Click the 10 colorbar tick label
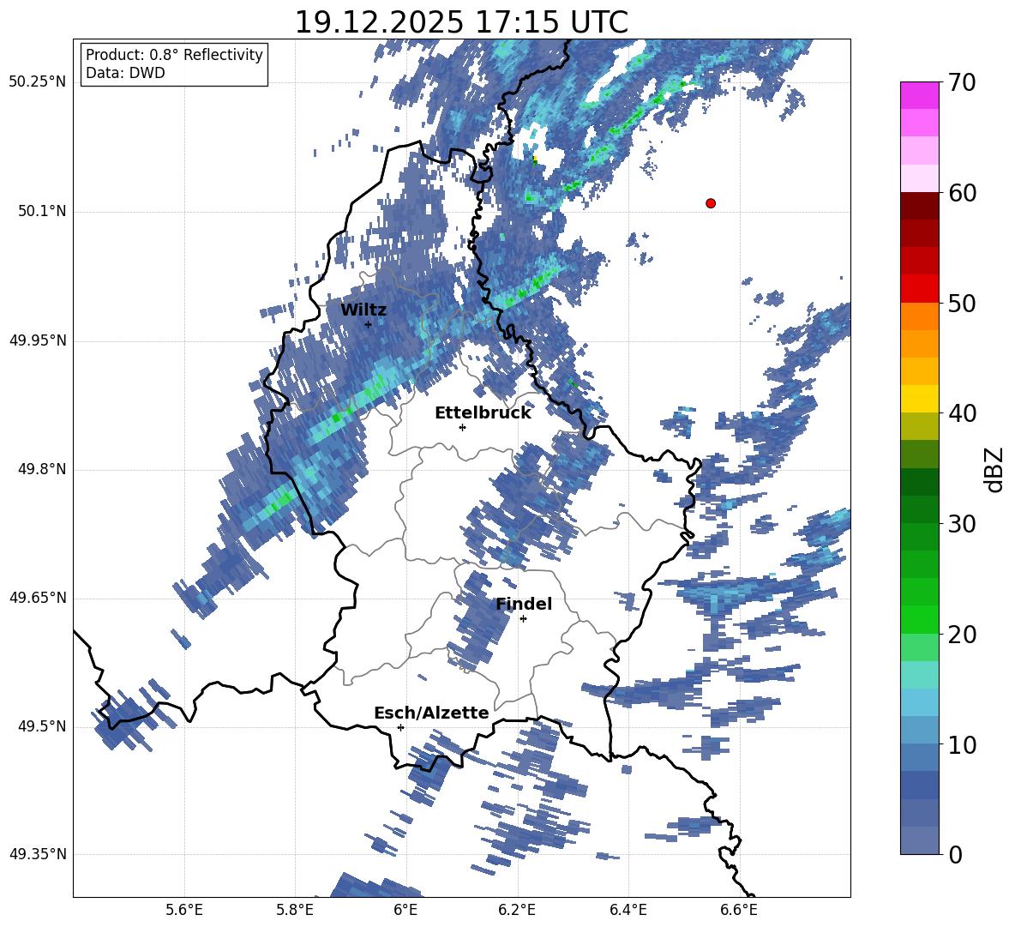Image resolution: width=1015 pixels, height=927 pixels. pos(962,744)
